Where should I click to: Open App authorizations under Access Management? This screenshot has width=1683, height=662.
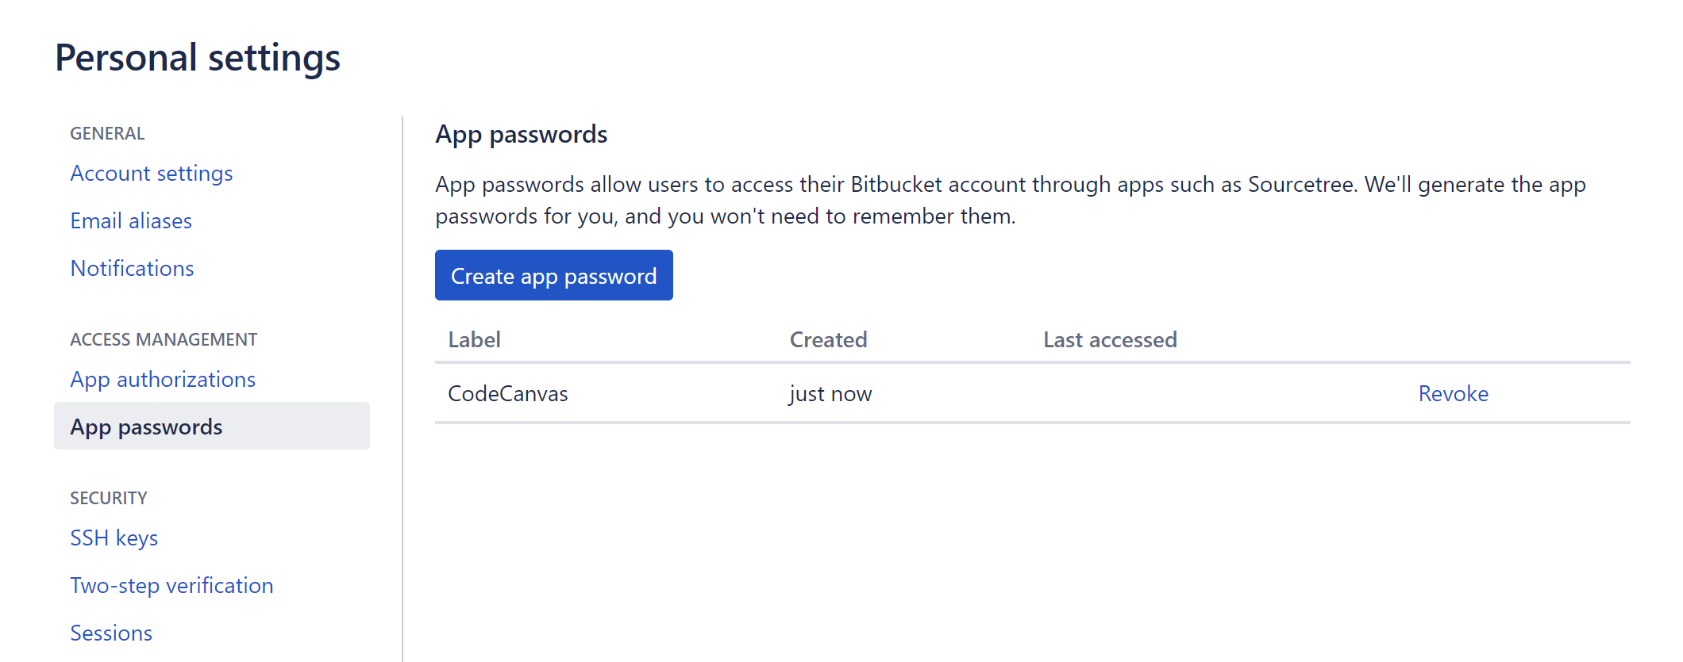tap(163, 379)
